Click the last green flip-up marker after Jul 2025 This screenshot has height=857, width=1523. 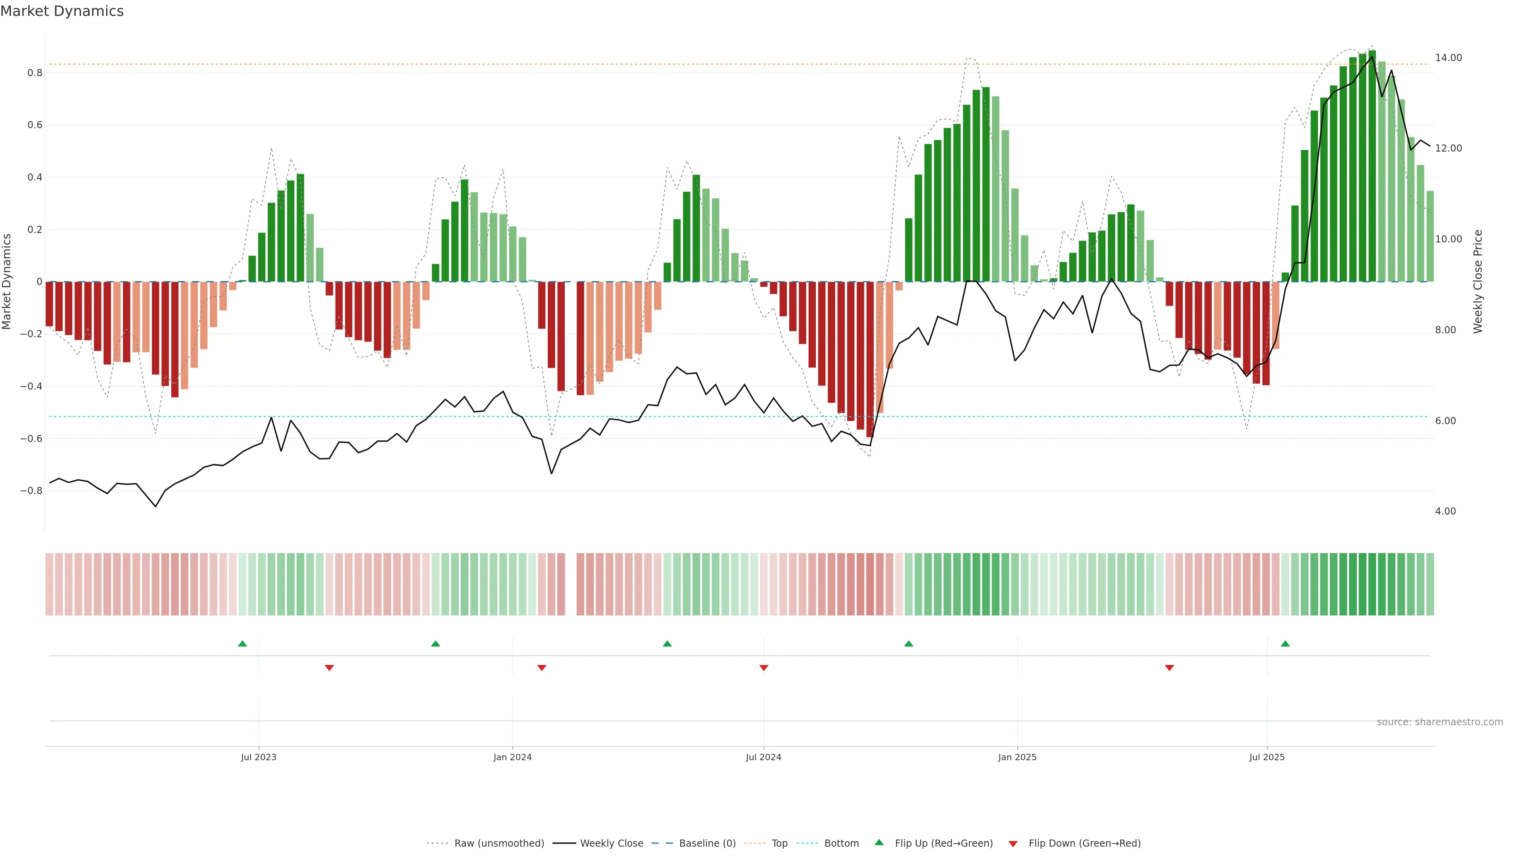click(1285, 644)
